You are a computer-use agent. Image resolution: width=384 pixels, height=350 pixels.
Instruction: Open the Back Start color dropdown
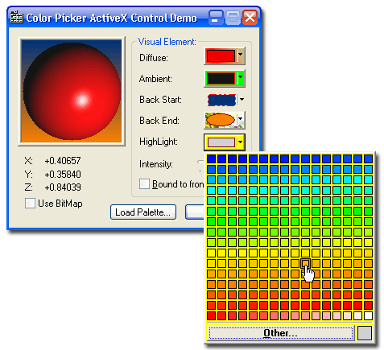point(242,100)
